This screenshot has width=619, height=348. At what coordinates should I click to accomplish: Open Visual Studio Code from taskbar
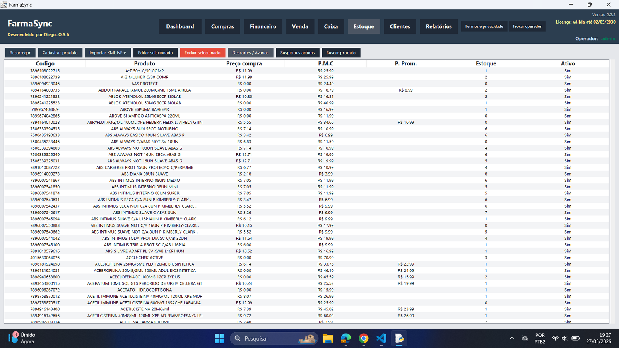coord(381,338)
